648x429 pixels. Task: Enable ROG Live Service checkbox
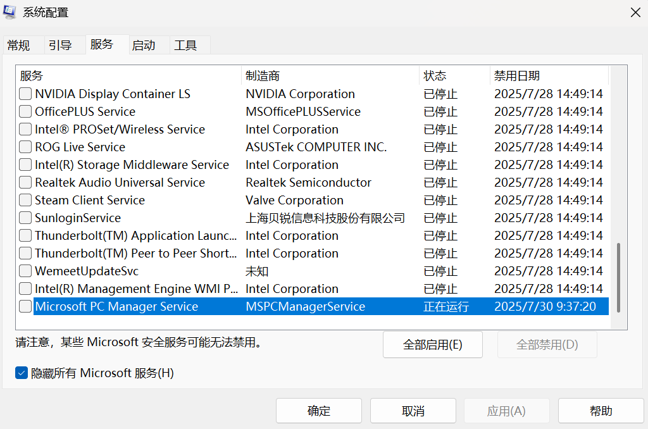tap(25, 147)
